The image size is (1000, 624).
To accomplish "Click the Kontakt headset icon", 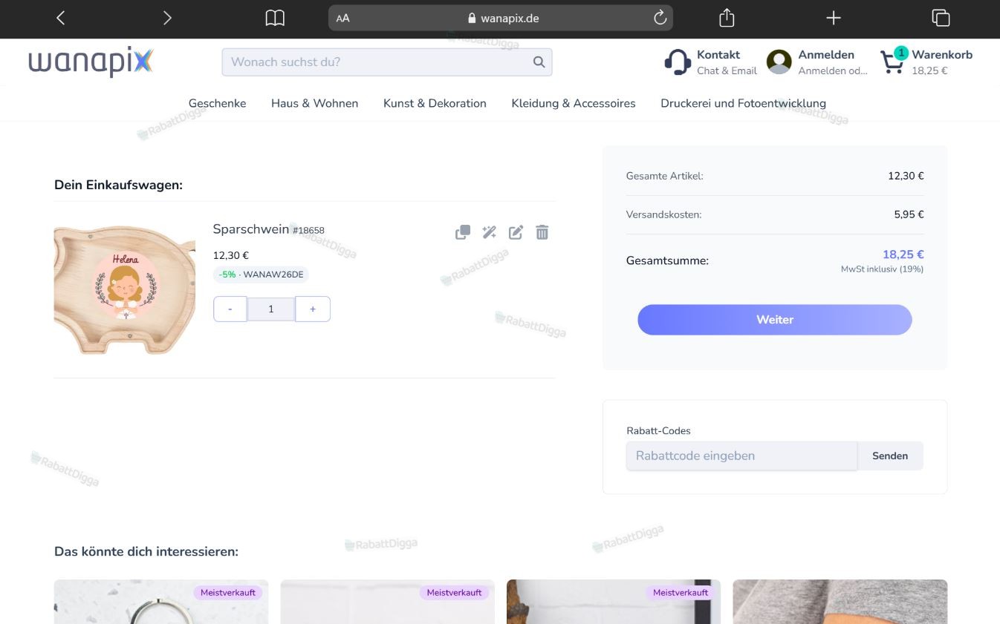I will 678,62.
